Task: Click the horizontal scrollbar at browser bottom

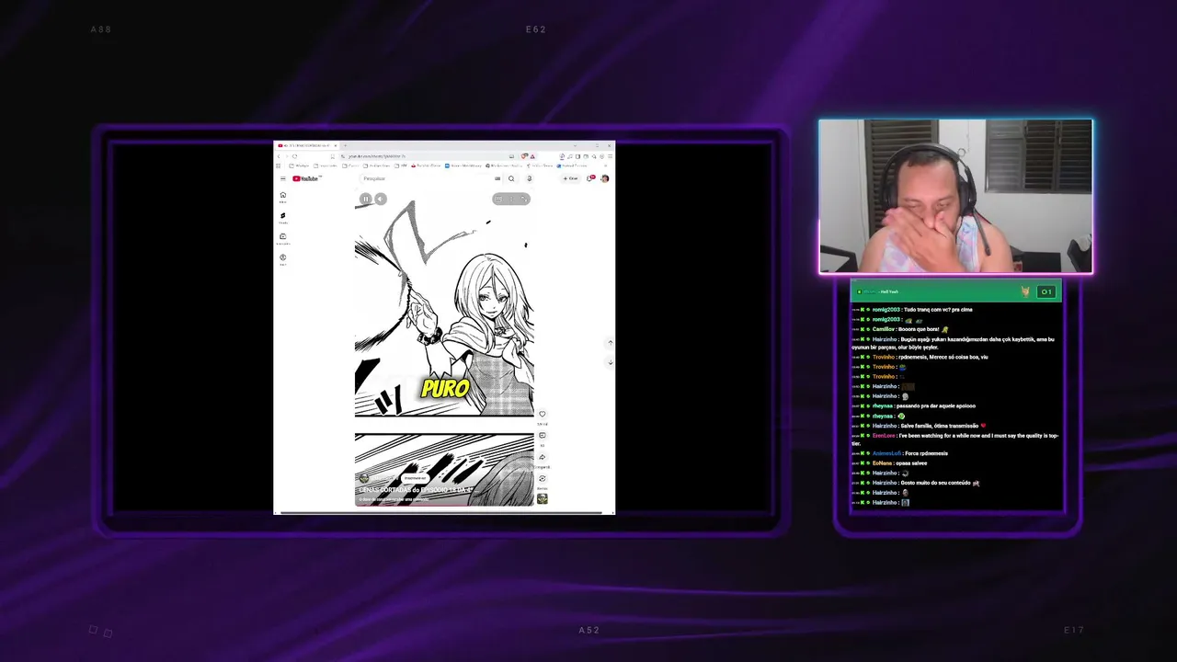Action: click(441, 512)
